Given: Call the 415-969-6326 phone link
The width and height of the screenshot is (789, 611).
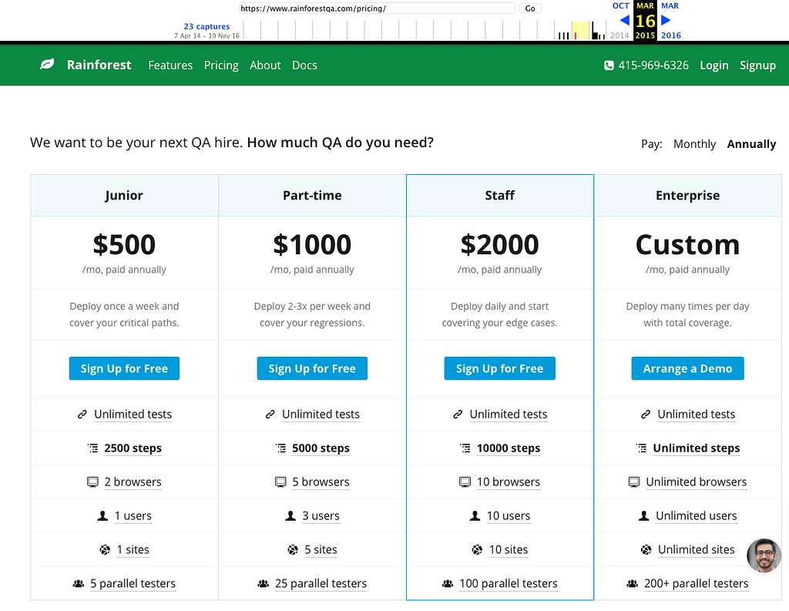Looking at the screenshot, I should (x=653, y=65).
